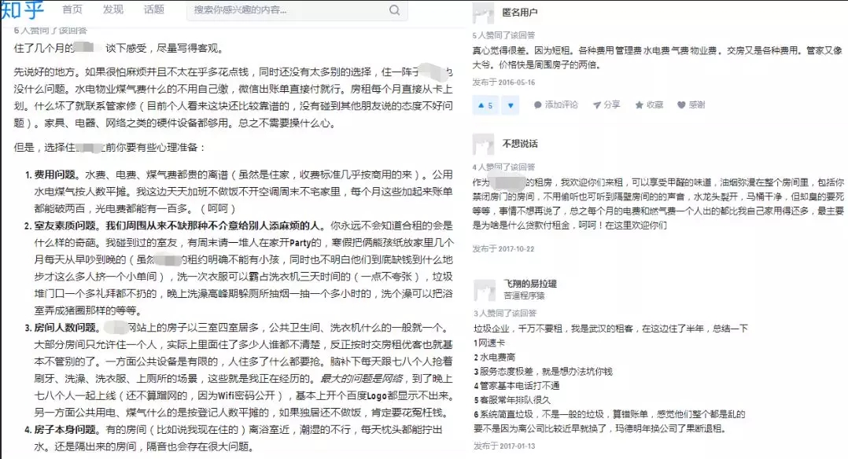Click the 分享 share icon
848x459 pixels.
[597, 105]
